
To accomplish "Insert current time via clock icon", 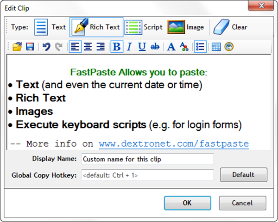I will (x=229, y=47).
